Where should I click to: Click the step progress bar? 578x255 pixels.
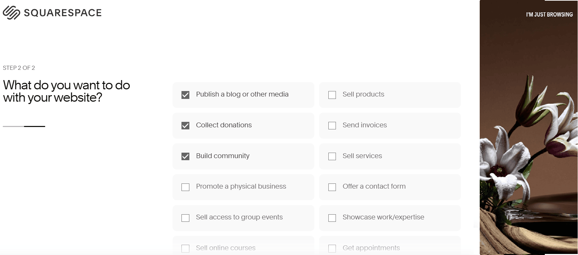coord(24,126)
